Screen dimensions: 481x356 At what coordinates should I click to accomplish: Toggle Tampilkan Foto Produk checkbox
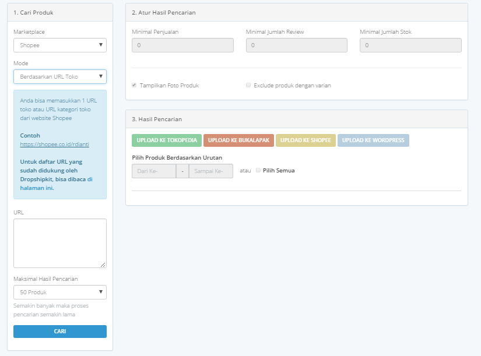tap(134, 85)
